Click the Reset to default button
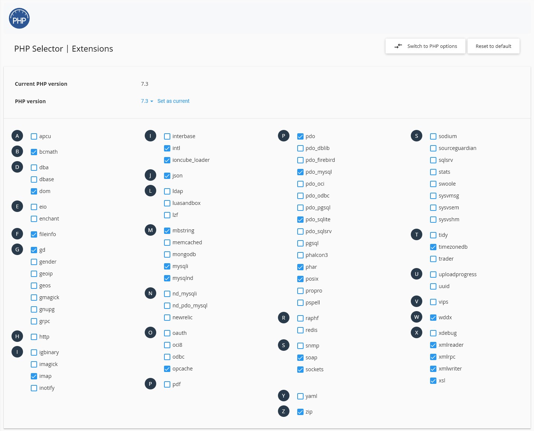 tap(494, 46)
